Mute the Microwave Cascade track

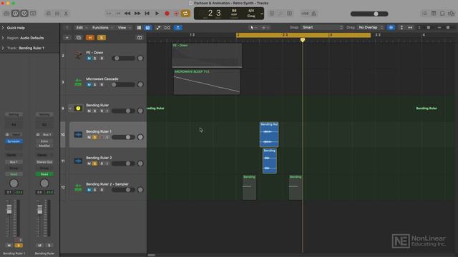click(x=89, y=84)
